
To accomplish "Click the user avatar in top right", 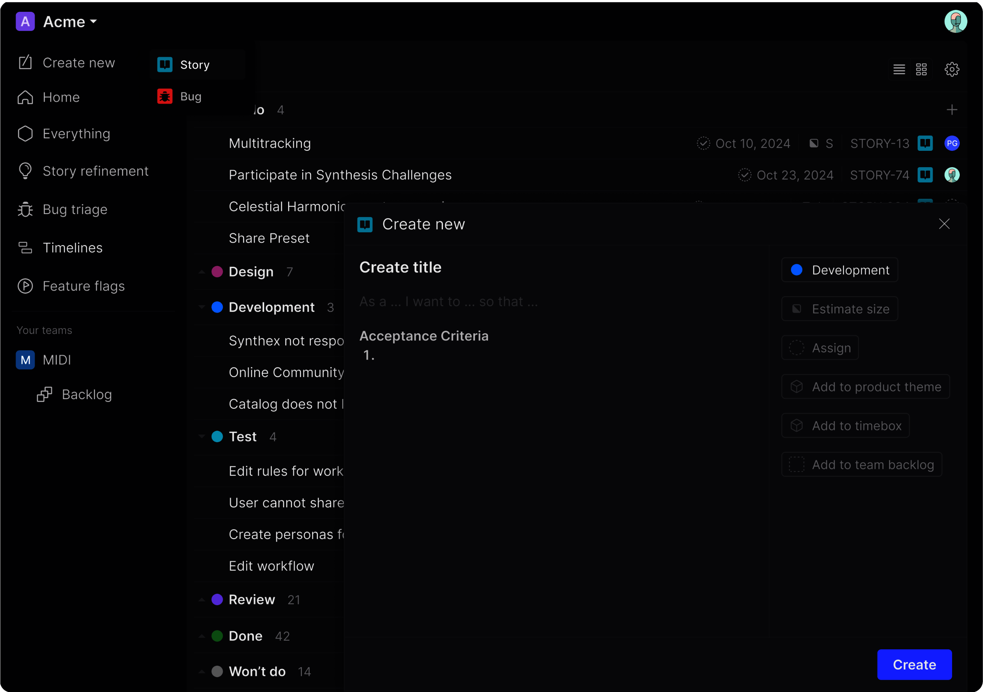I will click(x=955, y=21).
